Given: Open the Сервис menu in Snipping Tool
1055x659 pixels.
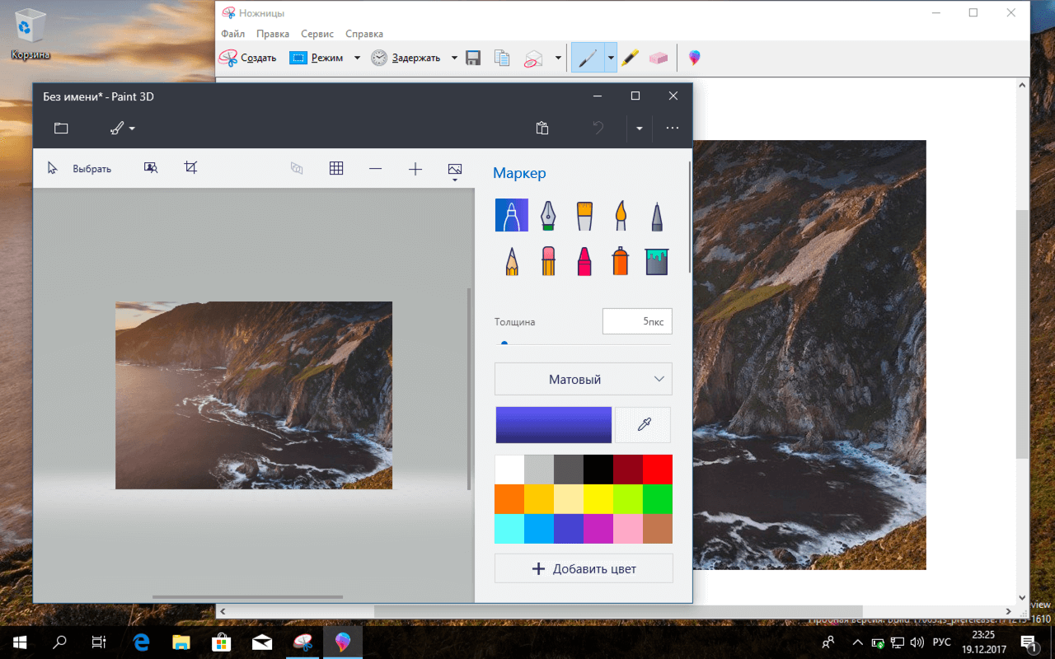Looking at the screenshot, I should click(x=316, y=34).
